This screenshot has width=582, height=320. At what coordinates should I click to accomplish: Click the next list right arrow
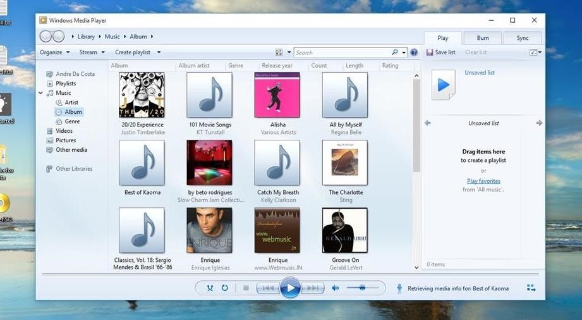pyautogui.click(x=539, y=123)
